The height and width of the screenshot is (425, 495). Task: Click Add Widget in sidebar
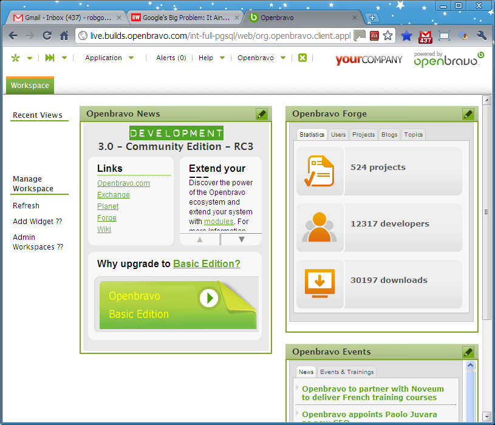pos(37,222)
